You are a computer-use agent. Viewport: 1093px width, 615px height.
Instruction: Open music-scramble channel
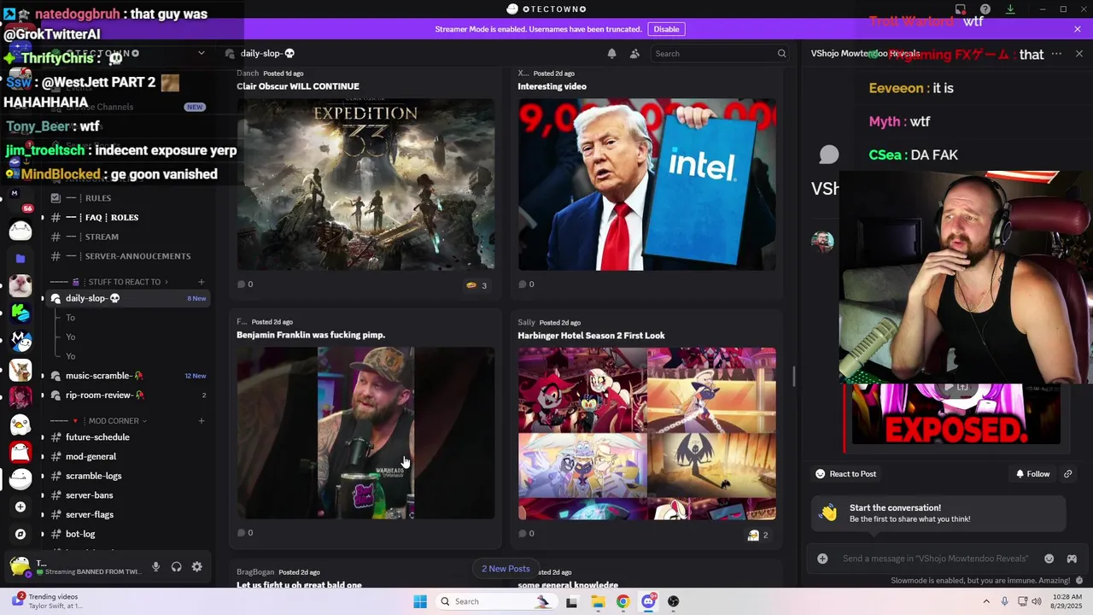pyautogui.click(x=126, y=376)
